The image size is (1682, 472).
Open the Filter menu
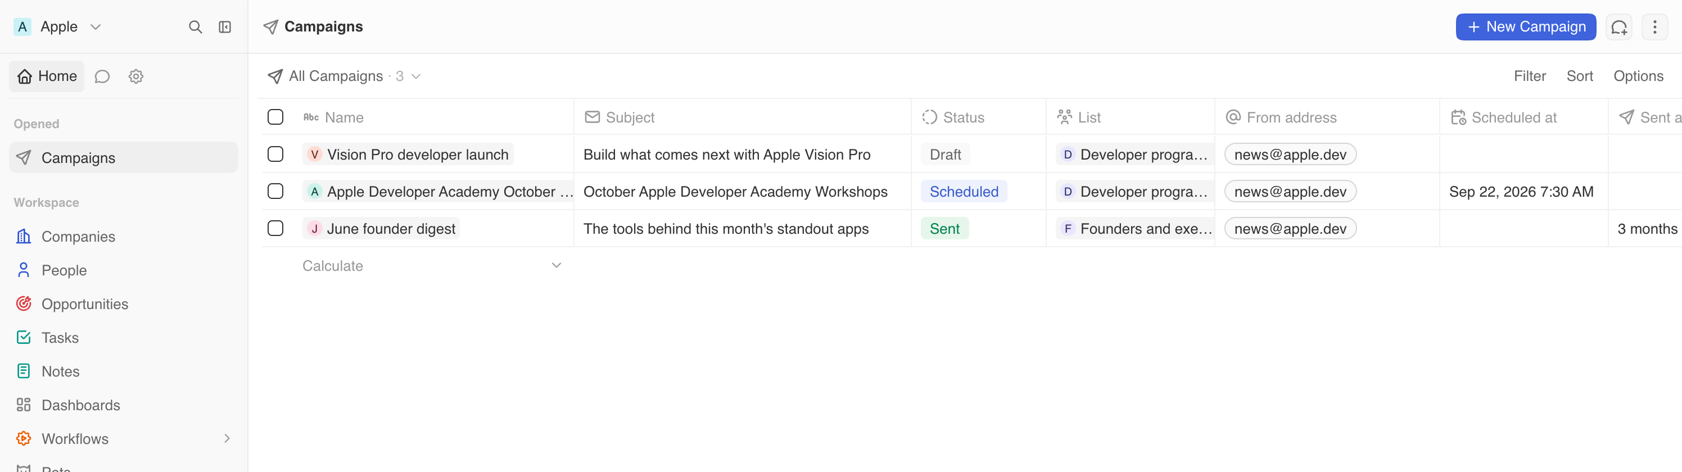tap(1529, 76)
